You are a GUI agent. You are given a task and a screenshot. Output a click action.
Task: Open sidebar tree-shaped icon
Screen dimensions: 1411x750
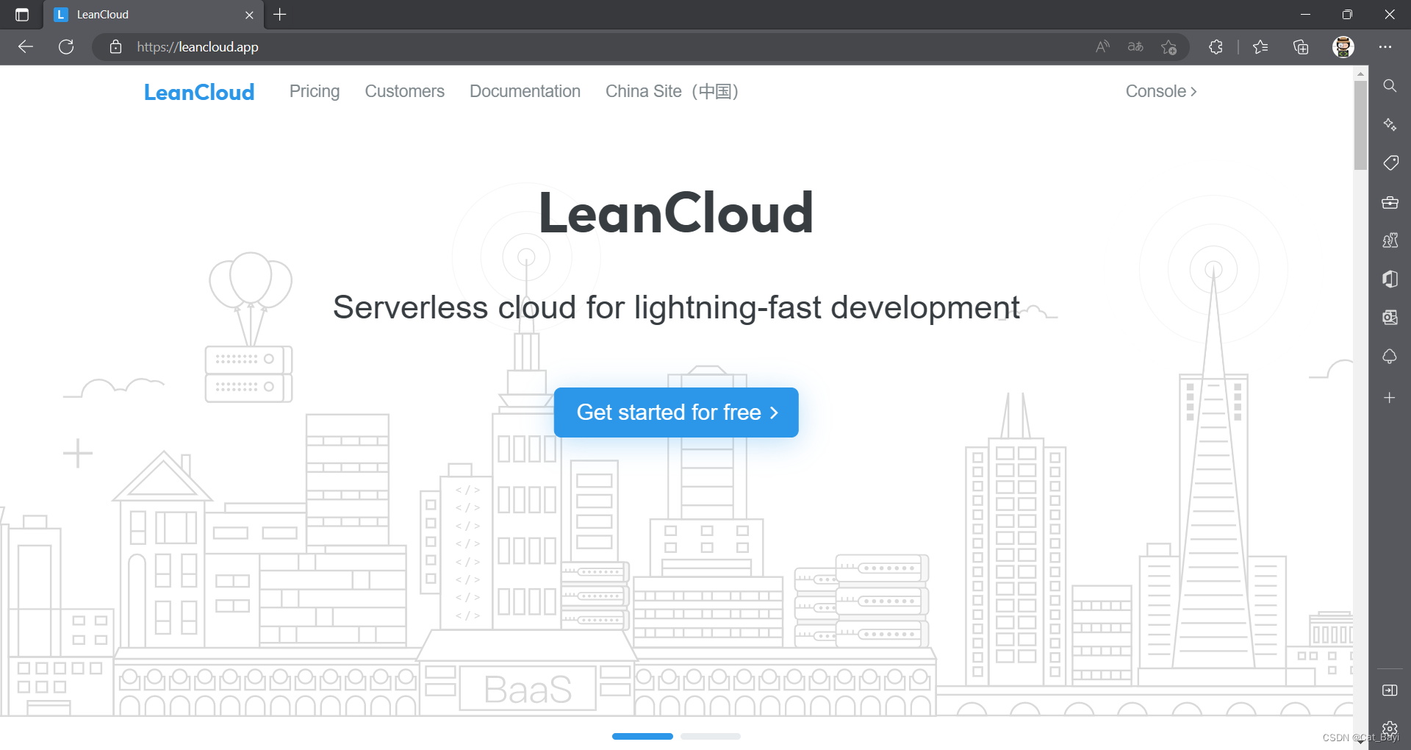(x=1390, y=357)
